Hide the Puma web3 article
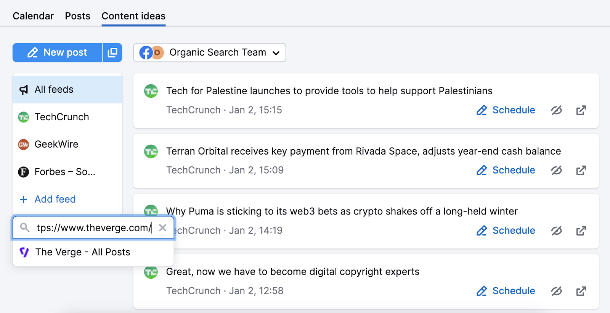This screenshot has width=610, height=313. 557,231
